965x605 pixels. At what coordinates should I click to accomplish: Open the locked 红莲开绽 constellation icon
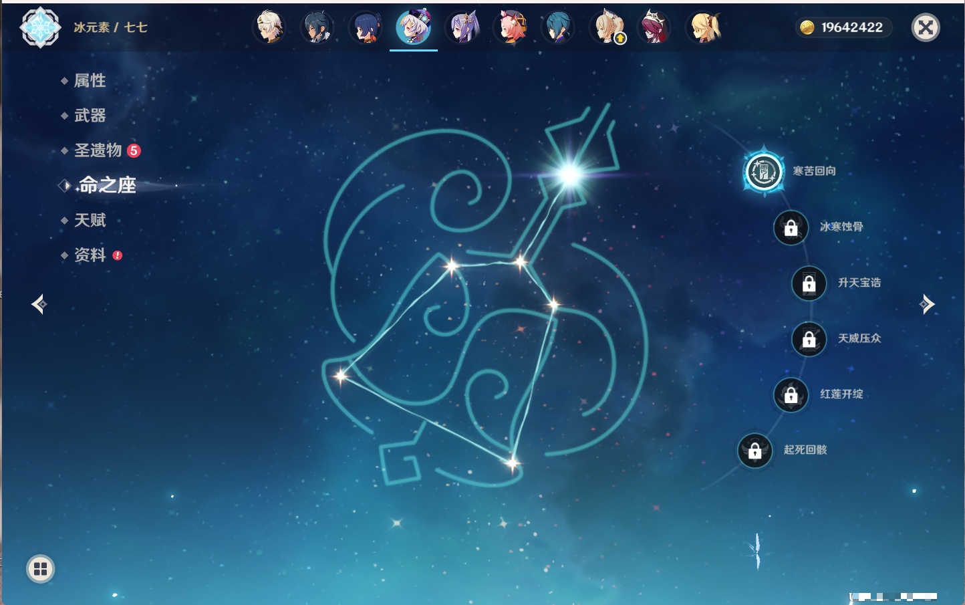coord(791,395)
